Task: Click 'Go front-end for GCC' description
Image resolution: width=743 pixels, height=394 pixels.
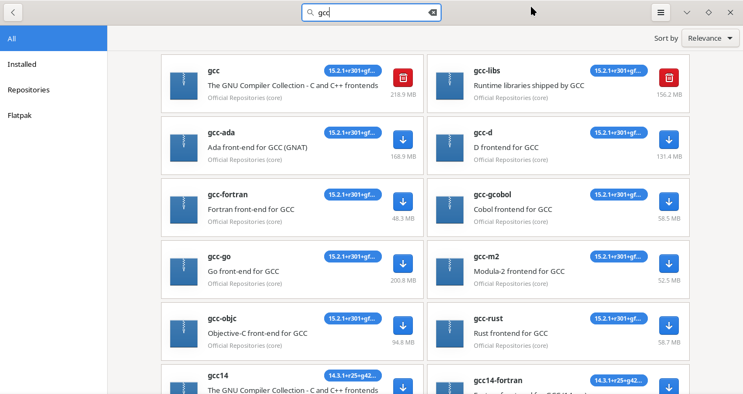Action: point(244,271)
